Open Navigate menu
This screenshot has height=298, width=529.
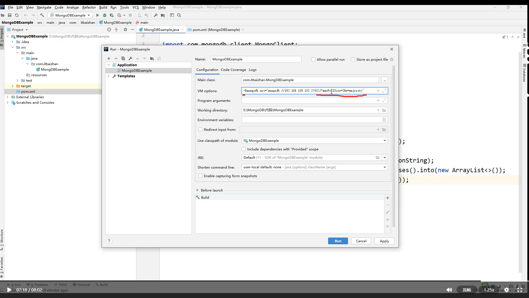coord(44,7)
